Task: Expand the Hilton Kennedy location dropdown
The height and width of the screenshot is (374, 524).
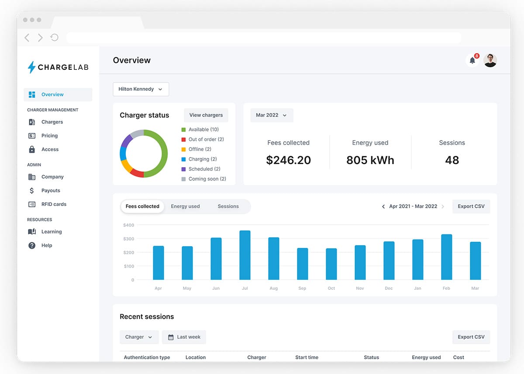Action: pyautogui.click(x=141, y=89)
